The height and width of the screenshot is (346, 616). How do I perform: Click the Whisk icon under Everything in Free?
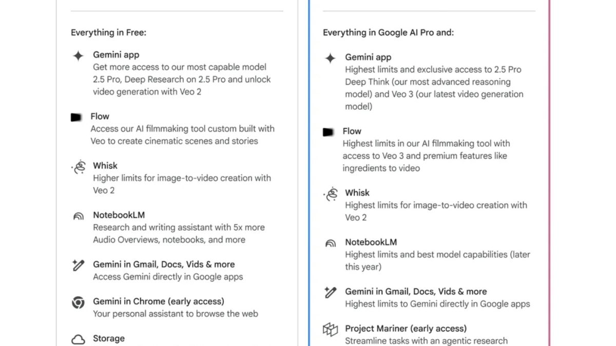coord(79,167)
